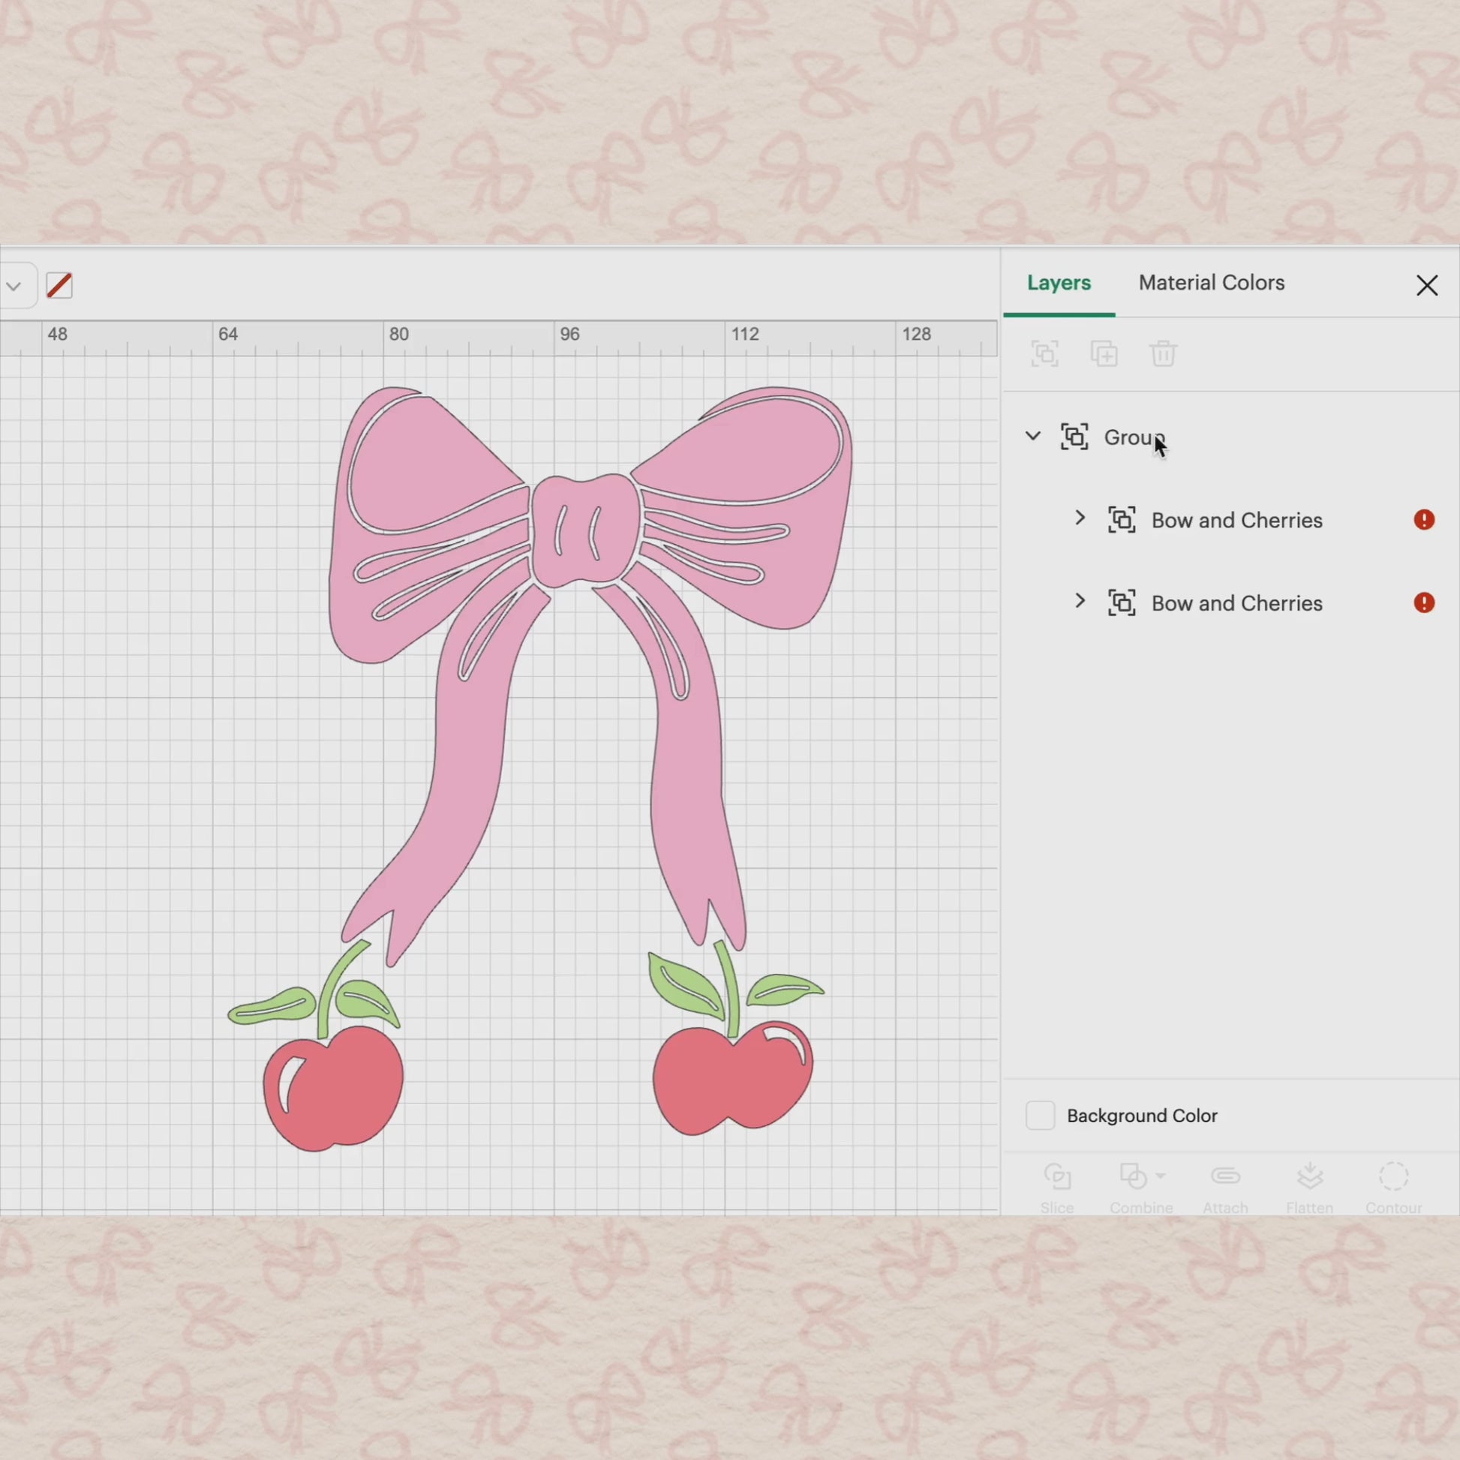
Task: Switch to the Material Colors tab
Action: (1212, 283)
